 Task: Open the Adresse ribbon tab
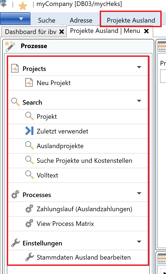81,20
